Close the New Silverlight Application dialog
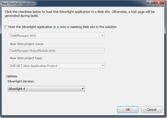The height and width of the screenshot is (118, 167). [x=159, y=2]
